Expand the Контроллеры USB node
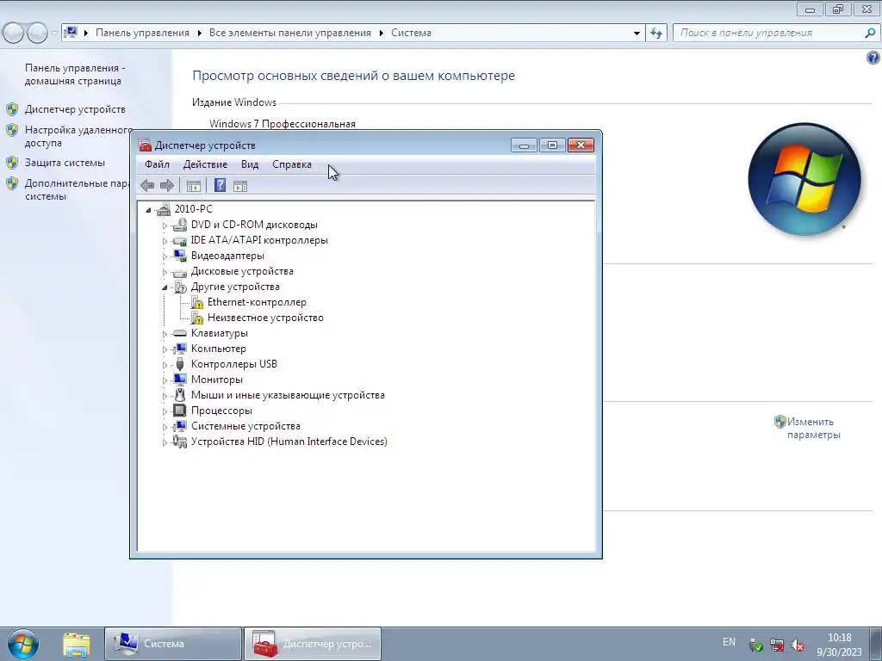 point(165,365)
